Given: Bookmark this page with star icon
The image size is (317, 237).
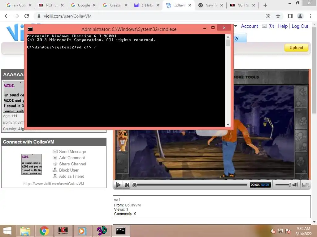Looking at the screenshot, I should (278, 16).
